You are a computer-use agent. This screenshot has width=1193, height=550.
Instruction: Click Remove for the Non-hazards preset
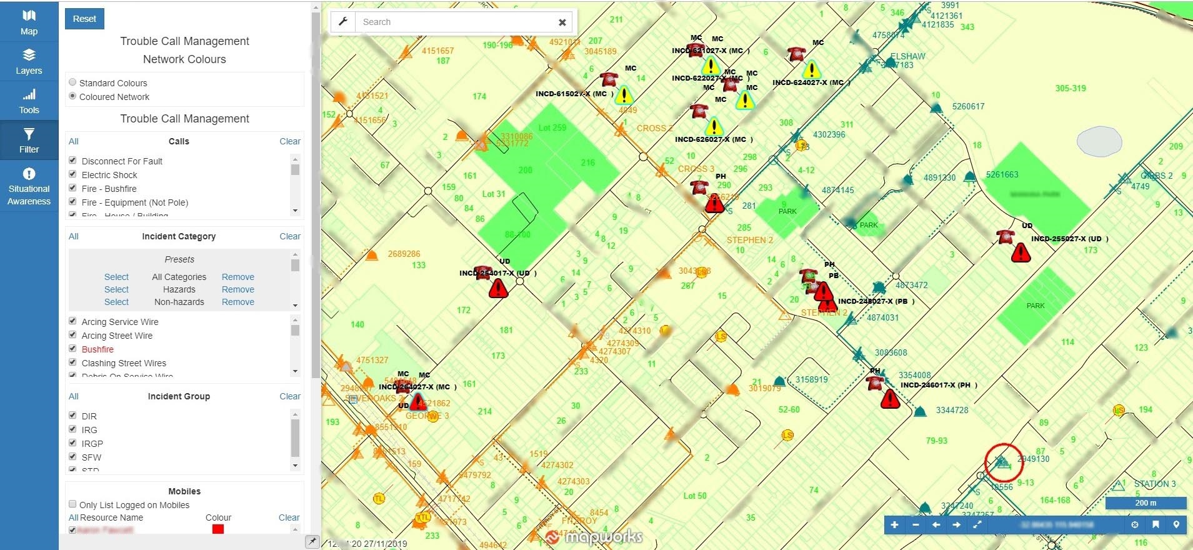coord(238,302)
